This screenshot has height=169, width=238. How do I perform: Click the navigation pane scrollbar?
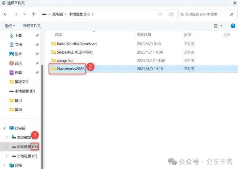(42, 116)
